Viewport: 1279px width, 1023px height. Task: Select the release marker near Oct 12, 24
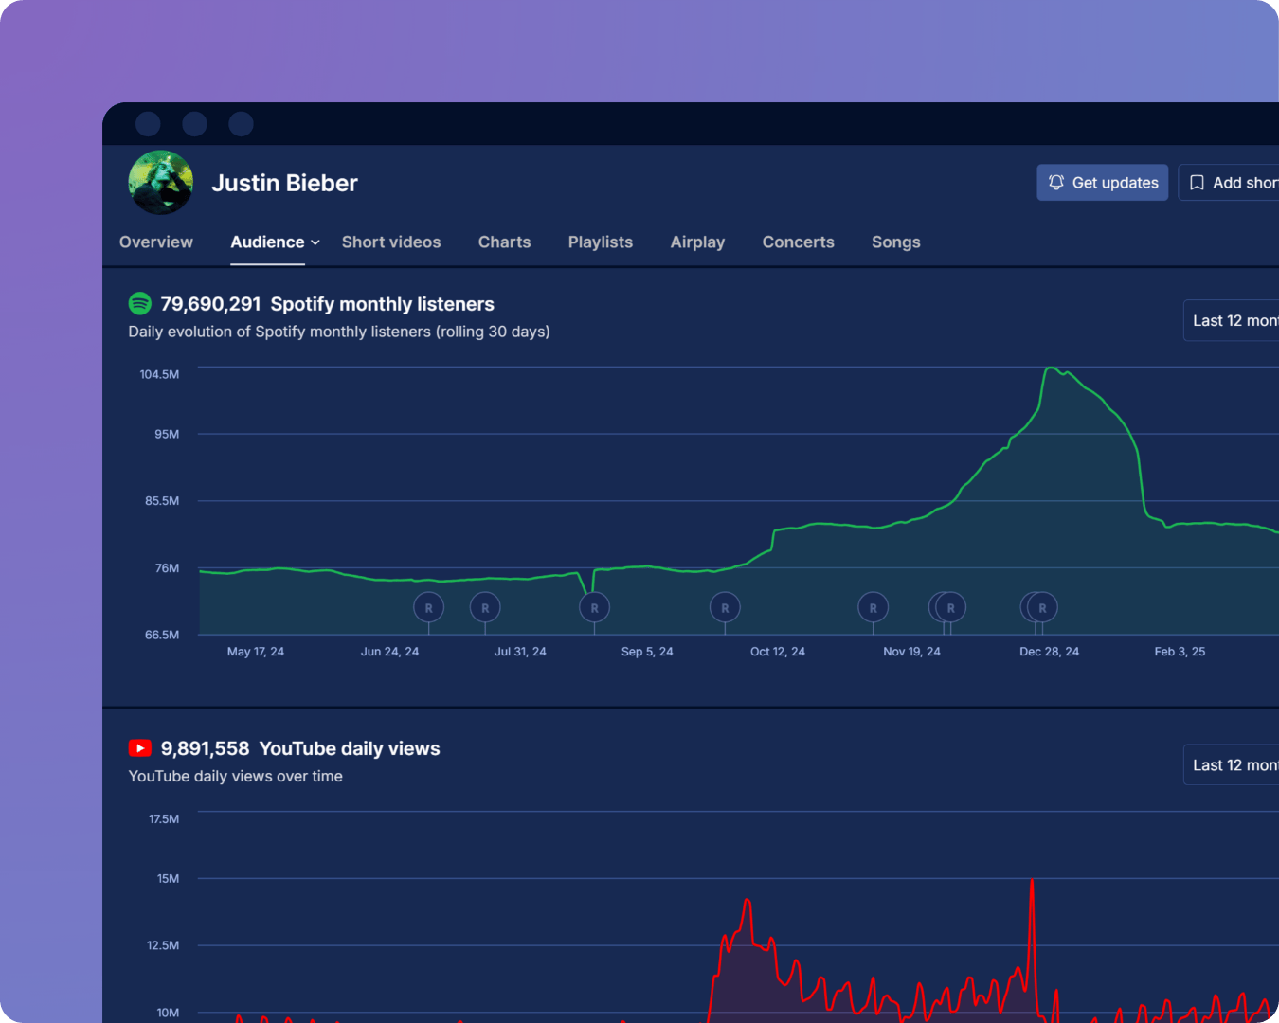tap(725, 607)
